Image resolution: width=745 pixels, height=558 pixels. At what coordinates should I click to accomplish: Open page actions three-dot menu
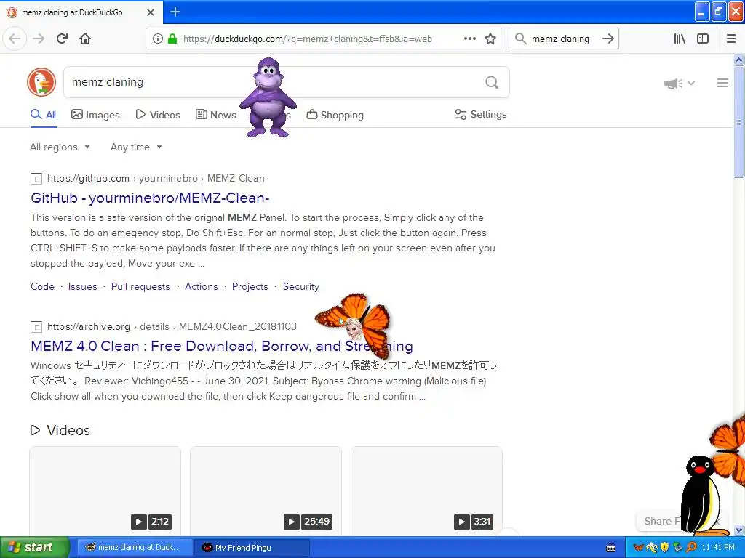[469, 39]
